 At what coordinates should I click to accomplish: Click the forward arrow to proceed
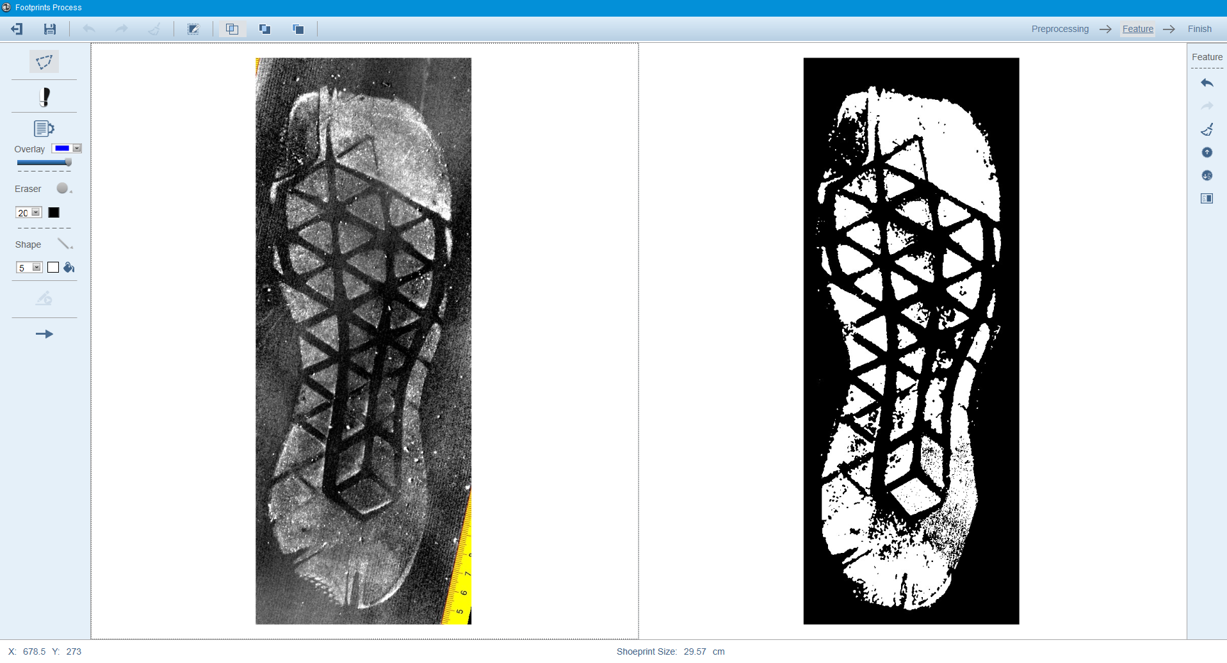pos(44,333)
